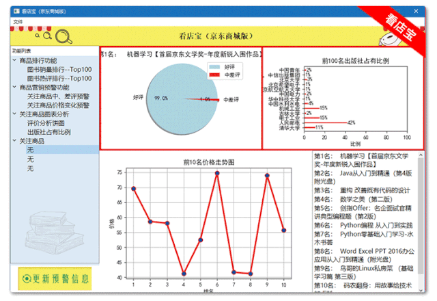Screen dimensions: 437x301
Task: Click 第6名 Python编程 从入门到实践 entry
Action: (x=363, y=225)
